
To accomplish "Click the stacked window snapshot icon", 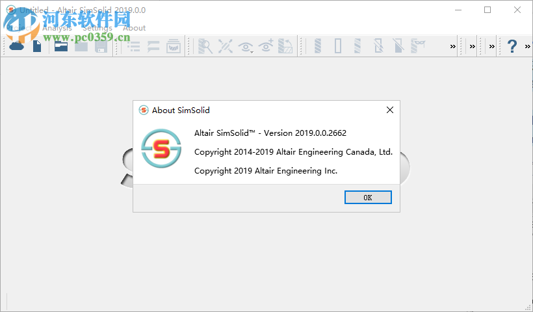I will tap(174, 46).
